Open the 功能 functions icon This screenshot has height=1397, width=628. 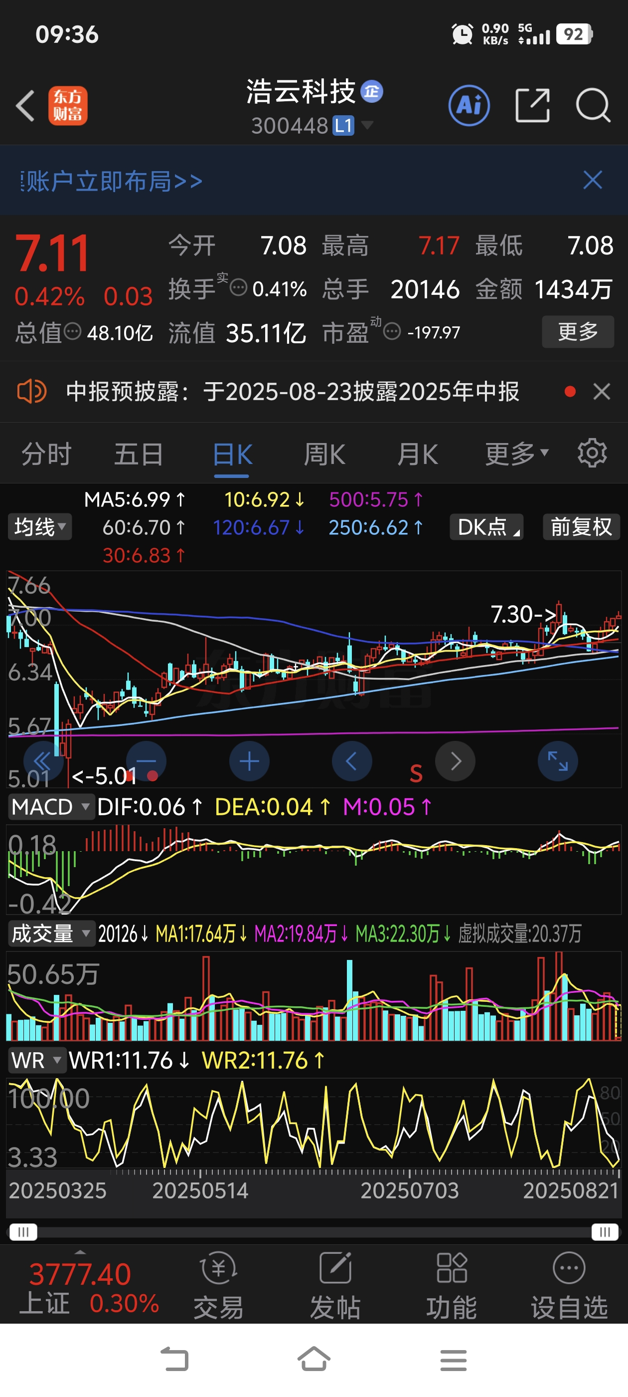(452, 1285)
